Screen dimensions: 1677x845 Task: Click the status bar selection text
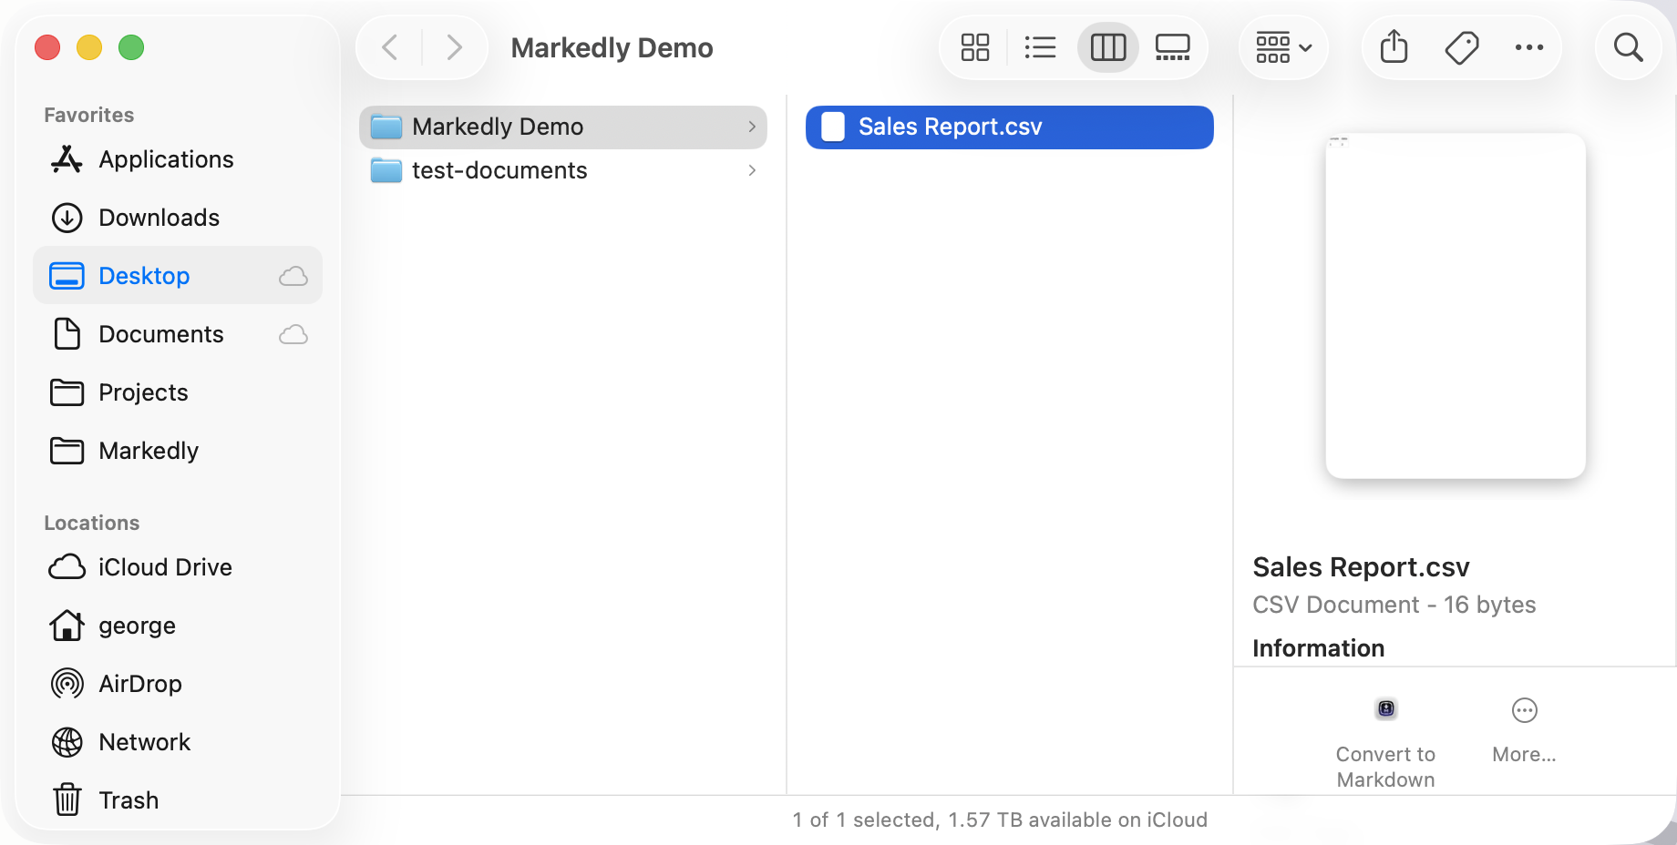point(1000,820)
